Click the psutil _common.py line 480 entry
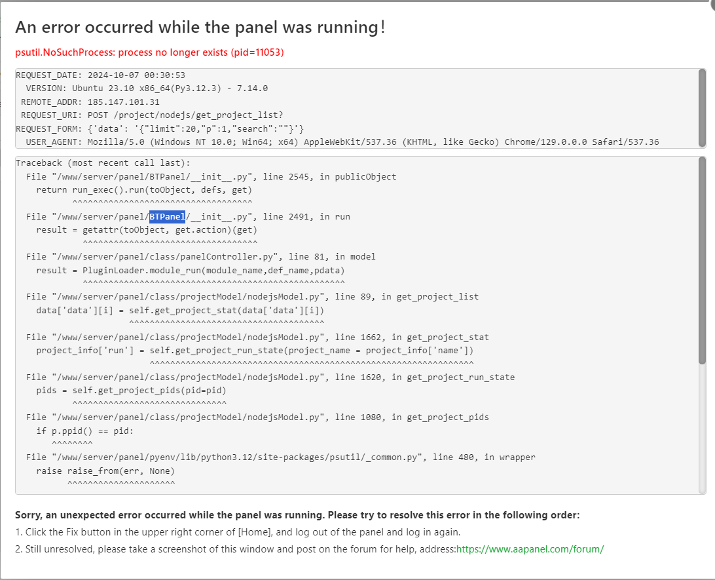Viewport: 715px width, 580px height. pos(280,457)
